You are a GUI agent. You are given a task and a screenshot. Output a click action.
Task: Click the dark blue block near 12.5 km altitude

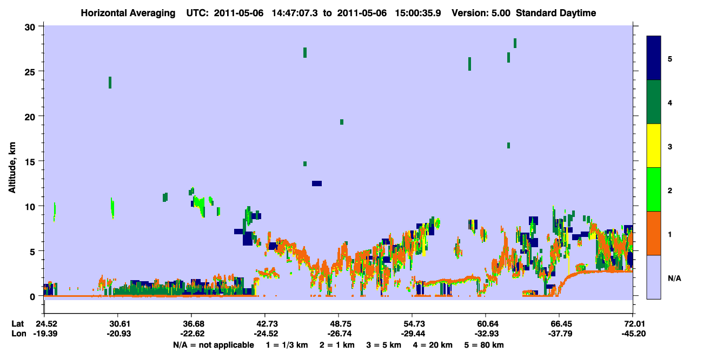tap(317, 184)
